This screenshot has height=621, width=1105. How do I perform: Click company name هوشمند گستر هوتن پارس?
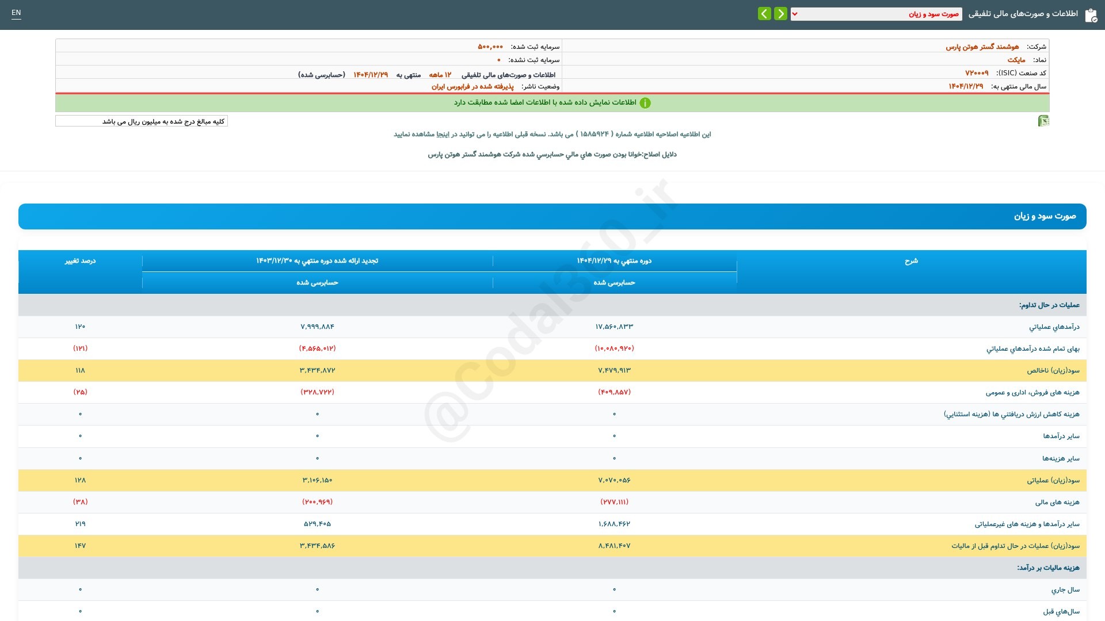pos(982,47)
